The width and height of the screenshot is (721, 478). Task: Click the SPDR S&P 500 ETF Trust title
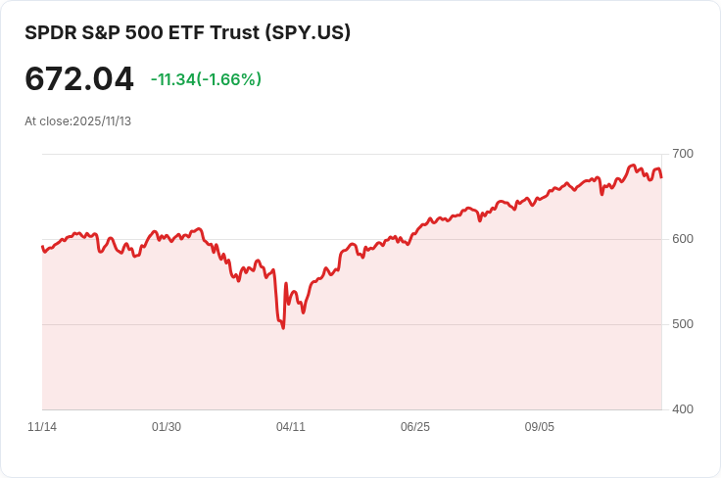188,32
